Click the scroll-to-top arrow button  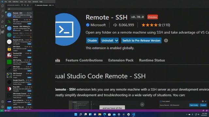[x=142, y=105]
